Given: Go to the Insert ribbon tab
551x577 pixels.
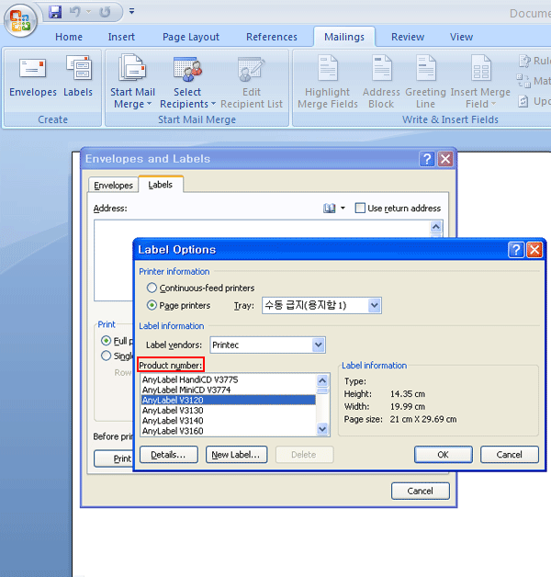Looking at the screenshot, I should [121, 37].
